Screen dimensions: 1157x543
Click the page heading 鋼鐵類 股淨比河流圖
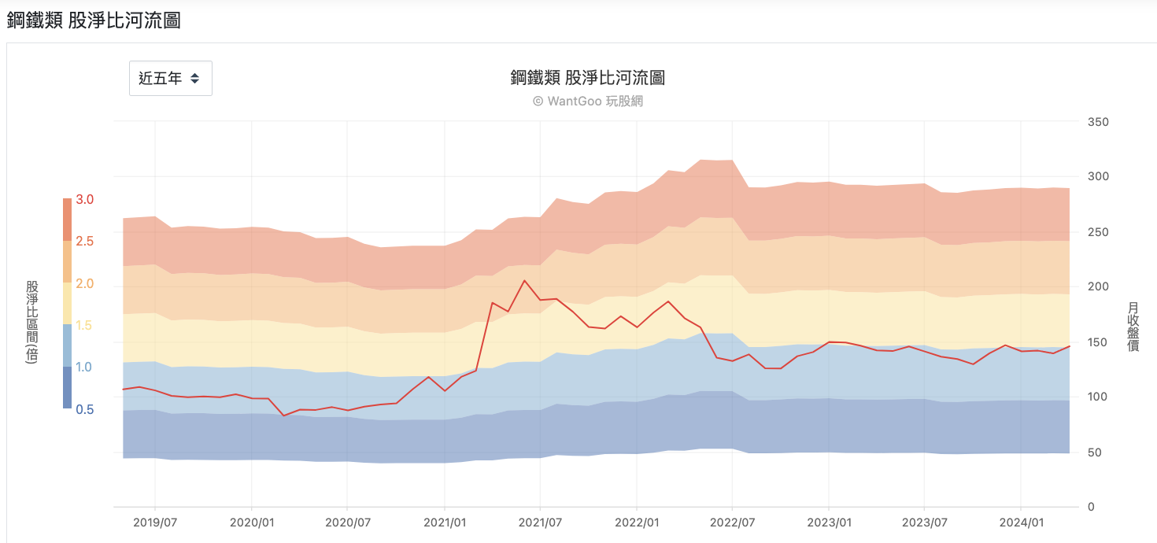[x=94, y=20]
